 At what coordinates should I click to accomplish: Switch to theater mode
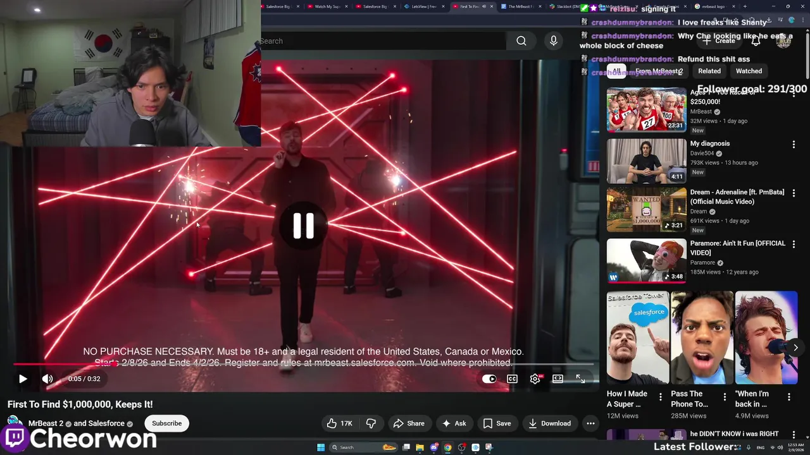pyautogui.click(x=558, y=379)
